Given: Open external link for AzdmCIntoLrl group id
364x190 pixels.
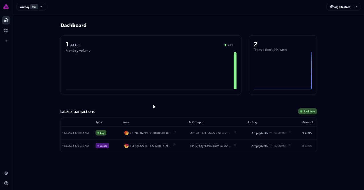Looking at the screenshot, I should pos(235,133).
